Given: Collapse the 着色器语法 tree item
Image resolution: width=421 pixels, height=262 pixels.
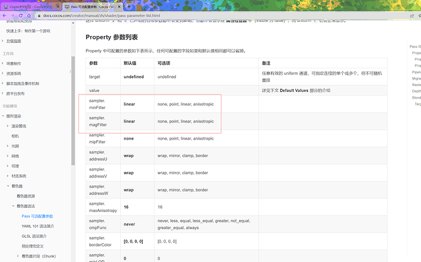Looking at the screenshot, I should 13,206.
